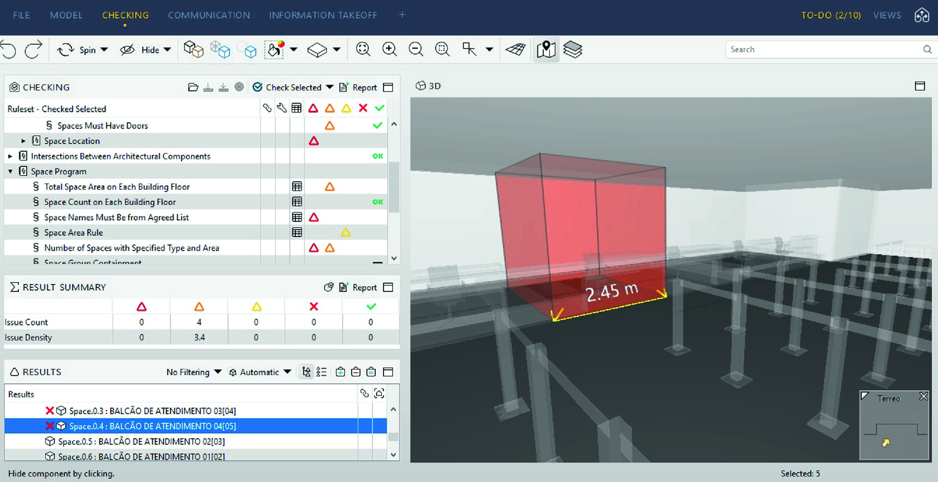Image resolution: width=938 pixels, height=482 pixels.
Task: Open the ruleset wrench settings icon
Action: [282, 108]
